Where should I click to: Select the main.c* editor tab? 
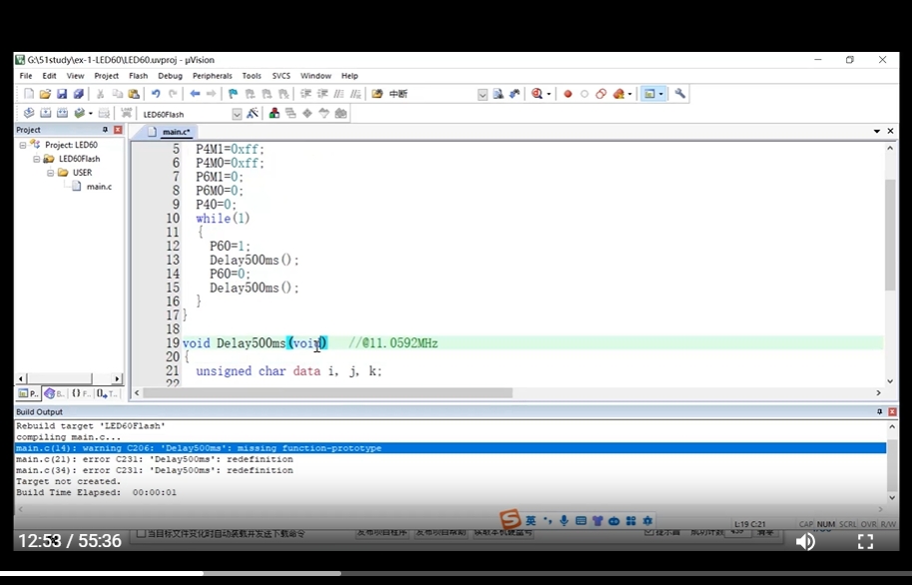pyautogui.click(x=170, y=132)
